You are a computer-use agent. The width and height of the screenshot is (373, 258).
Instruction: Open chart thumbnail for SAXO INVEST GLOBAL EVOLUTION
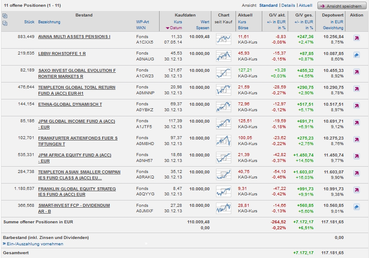click(x=223, y=74)
